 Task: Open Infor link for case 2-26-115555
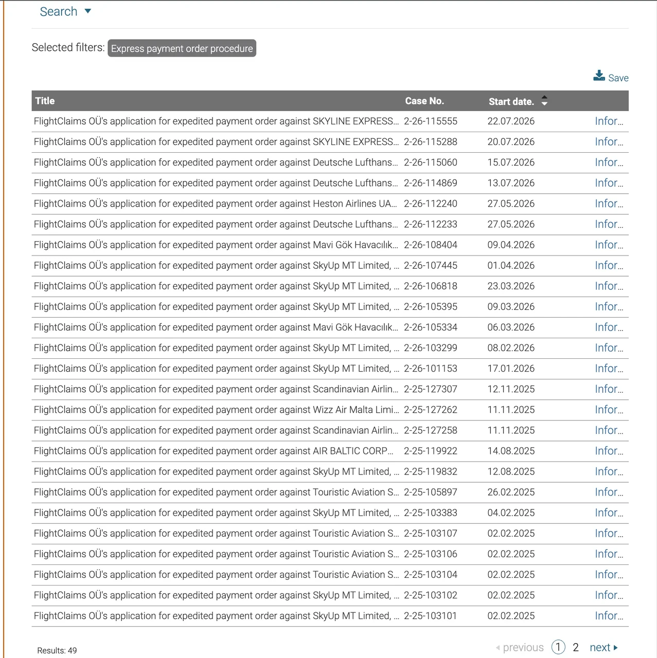pyautogui.click(x=609, y=121)
